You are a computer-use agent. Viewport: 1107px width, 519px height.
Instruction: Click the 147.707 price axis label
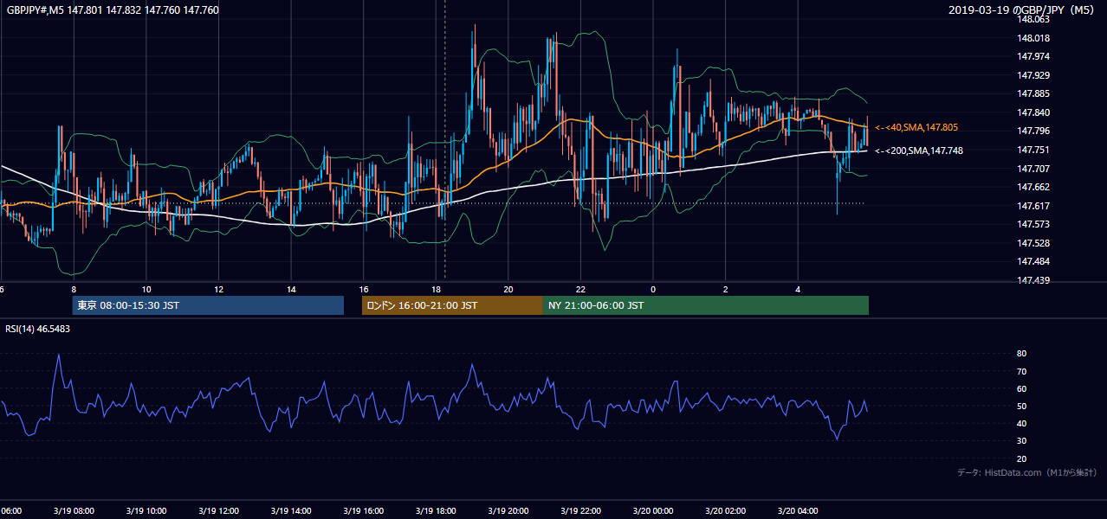tap(1033, 169)
